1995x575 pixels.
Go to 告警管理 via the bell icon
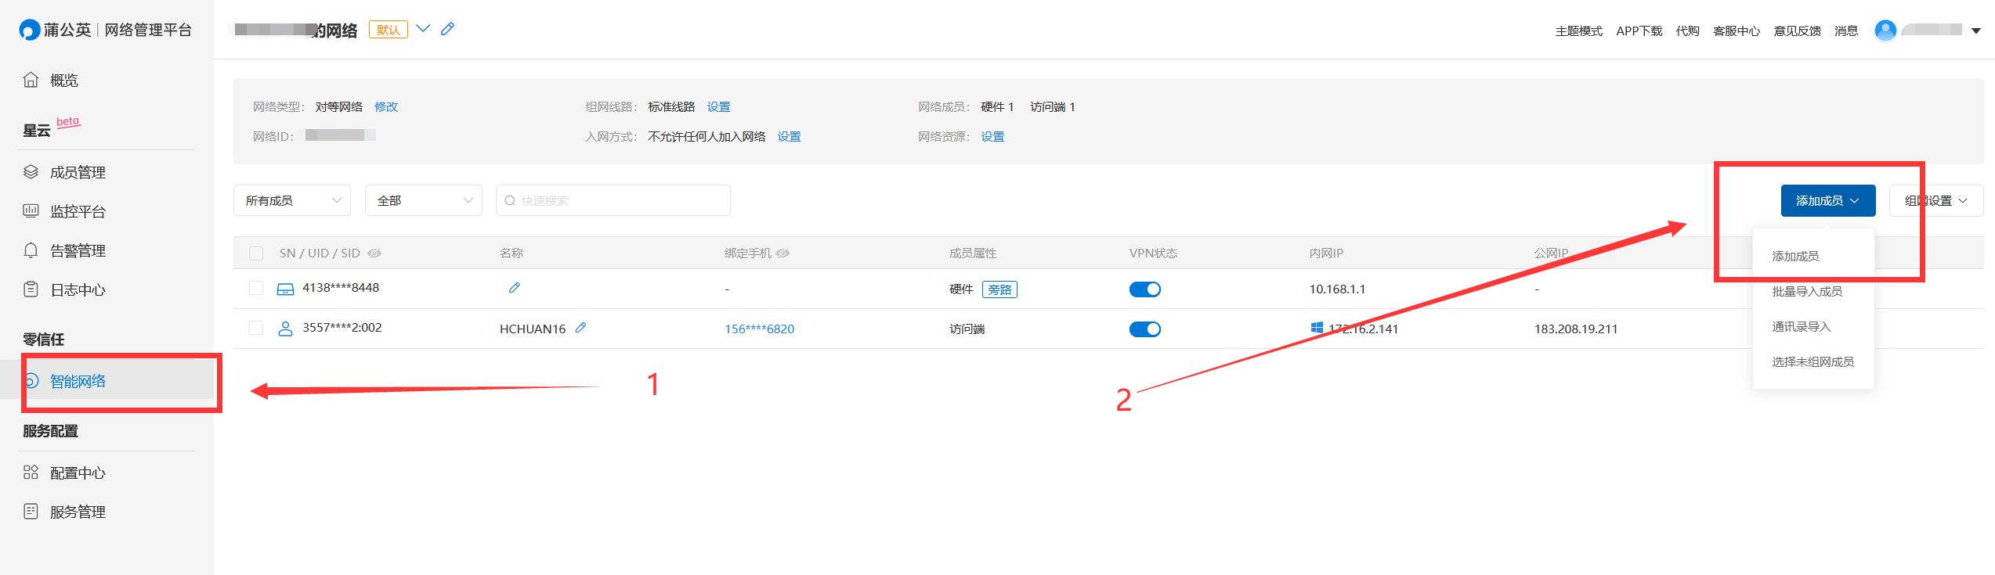(31, 250)
